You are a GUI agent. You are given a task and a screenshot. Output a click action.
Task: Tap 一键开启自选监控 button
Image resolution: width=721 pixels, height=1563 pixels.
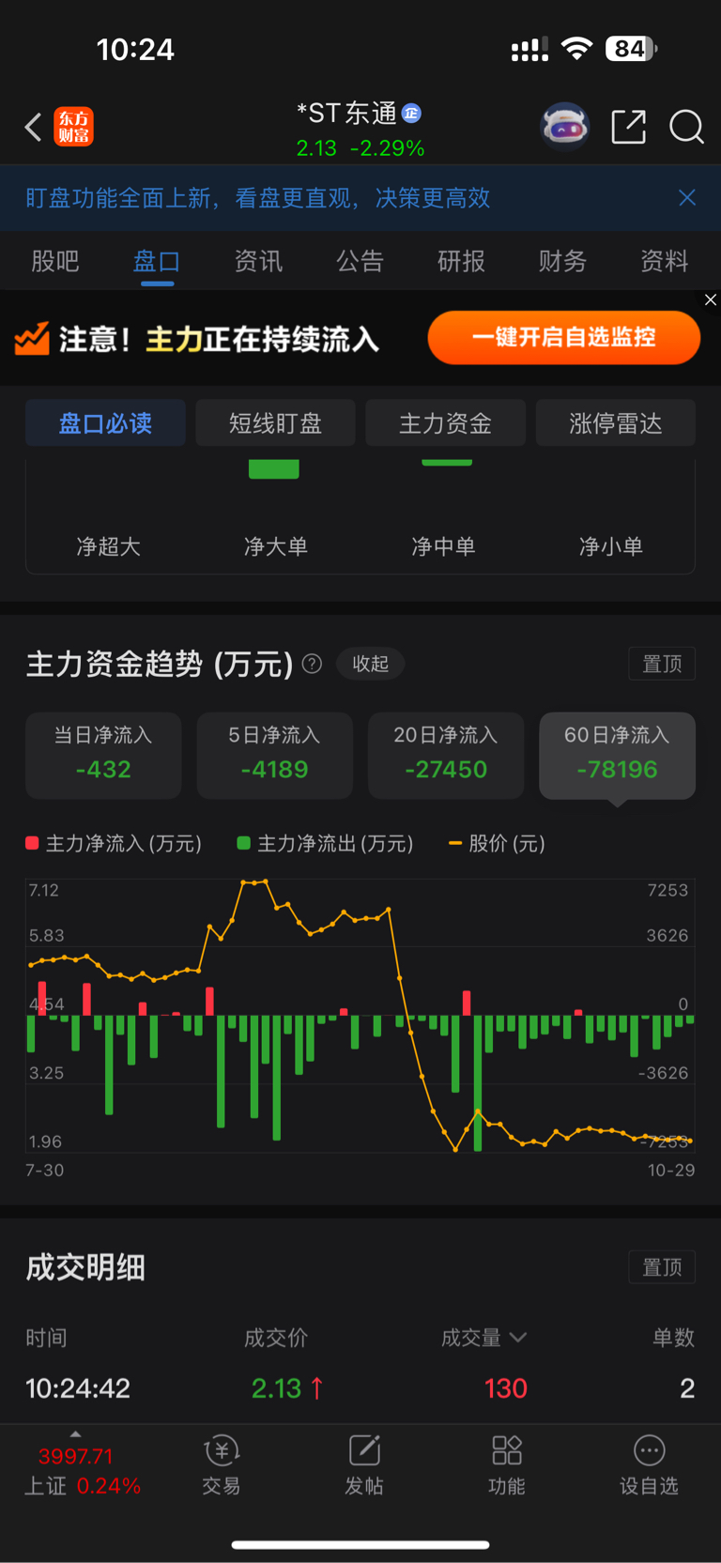click(x=563, y=337)
